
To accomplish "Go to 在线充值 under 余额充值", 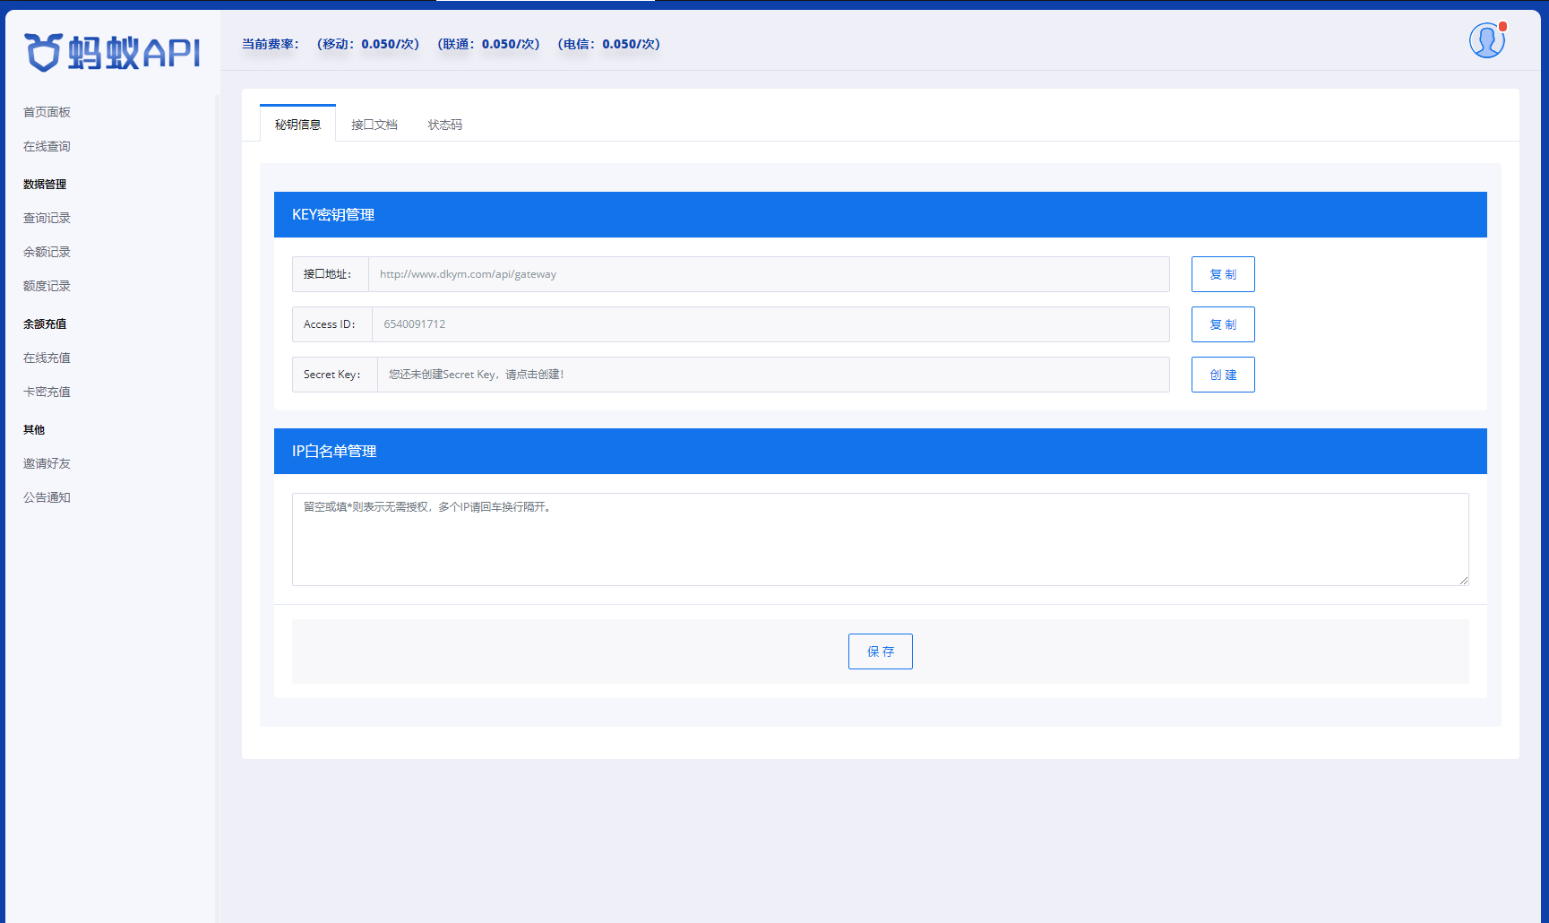I will coord(46,357).
